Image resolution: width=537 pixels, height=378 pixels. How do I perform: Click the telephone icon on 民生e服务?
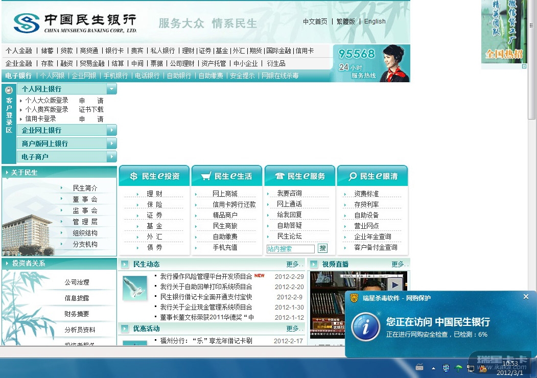point(279,176)
